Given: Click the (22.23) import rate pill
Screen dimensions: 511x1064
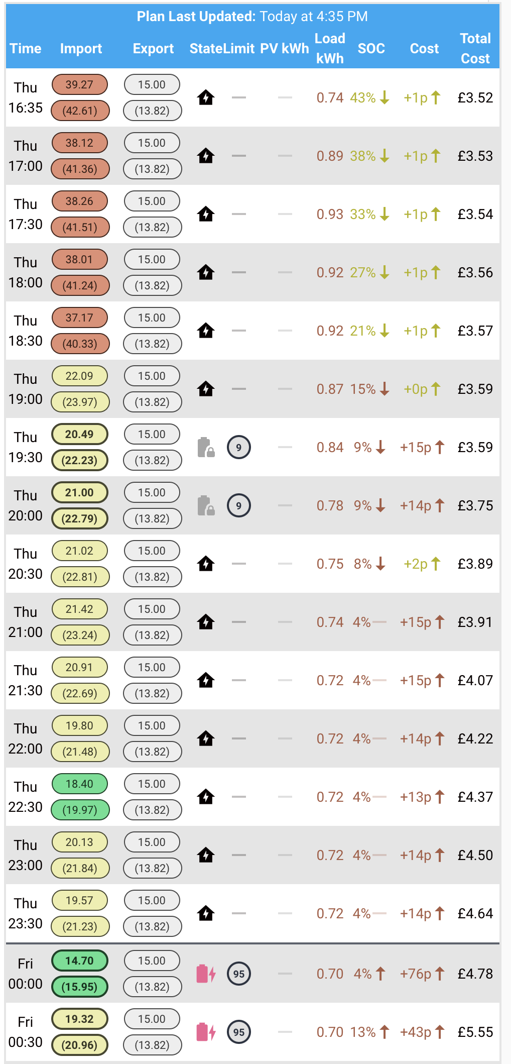Looking at the screenshot, I should 79,460.
